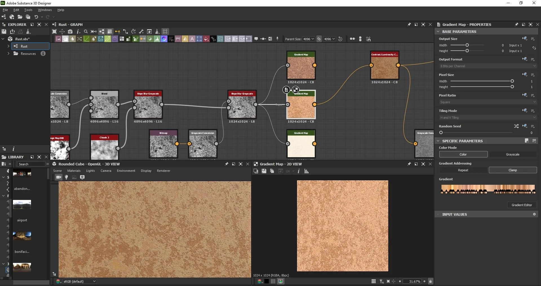Add a Channels Shuffle node
This screenshot has width=541, height=286.
tap(79, 39)
